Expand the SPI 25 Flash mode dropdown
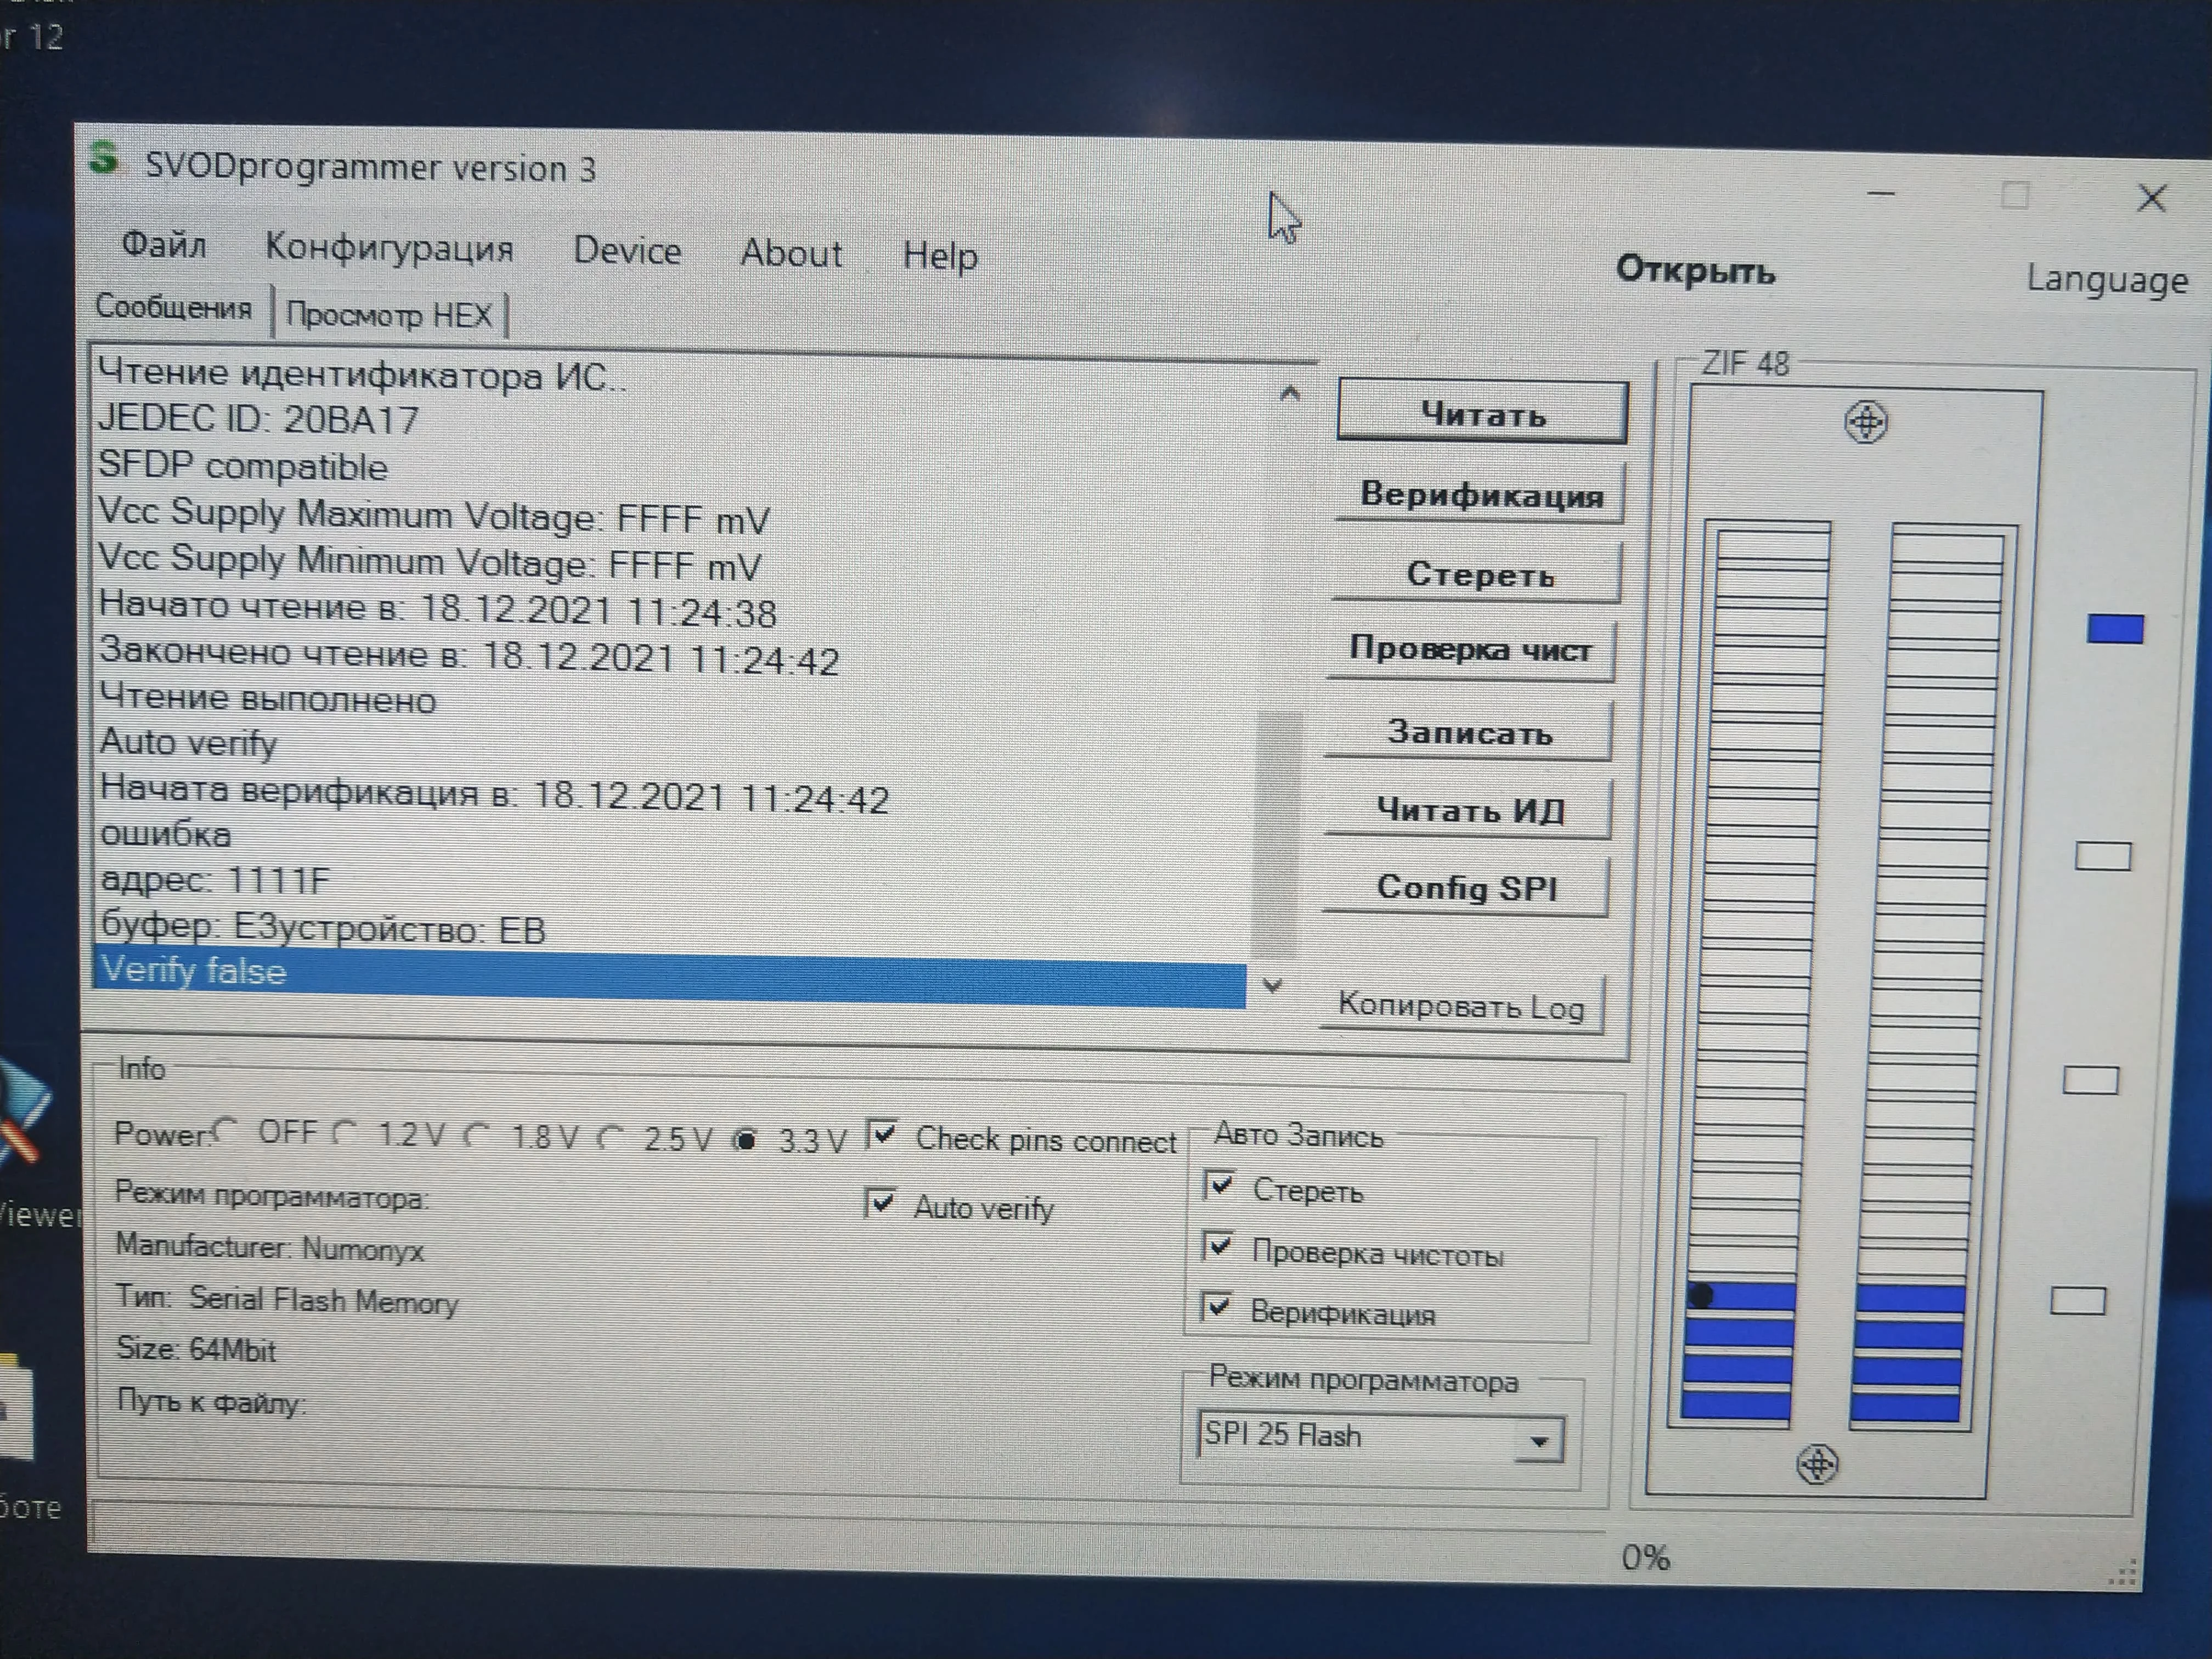This screenshot has height=1659, width=2212. [x=1539, y=1441]
